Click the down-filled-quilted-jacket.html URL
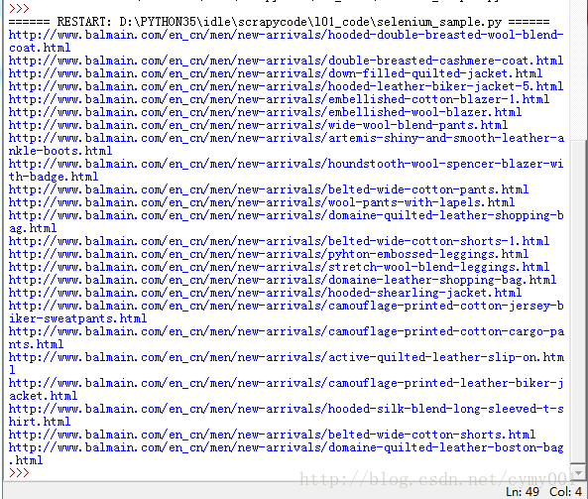Screen dimensions: 588x499 pos(276,73)
